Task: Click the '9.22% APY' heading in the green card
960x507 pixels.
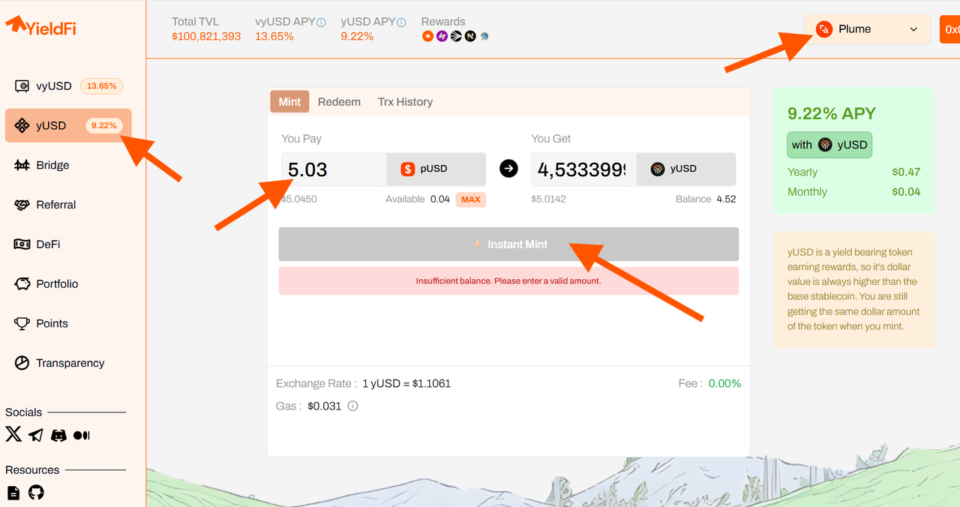Action: (832, 114)
